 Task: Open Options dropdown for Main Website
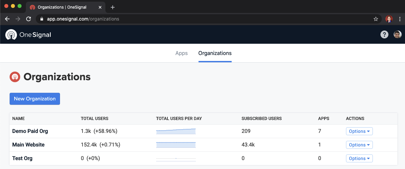tap(359, 145)
